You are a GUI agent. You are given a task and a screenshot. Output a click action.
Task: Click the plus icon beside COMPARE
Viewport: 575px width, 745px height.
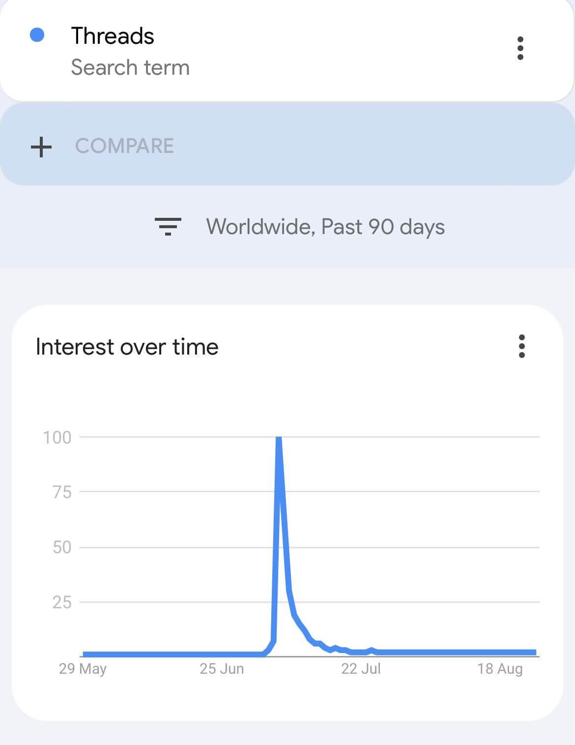pyautogui.click(x=41, y=147)
